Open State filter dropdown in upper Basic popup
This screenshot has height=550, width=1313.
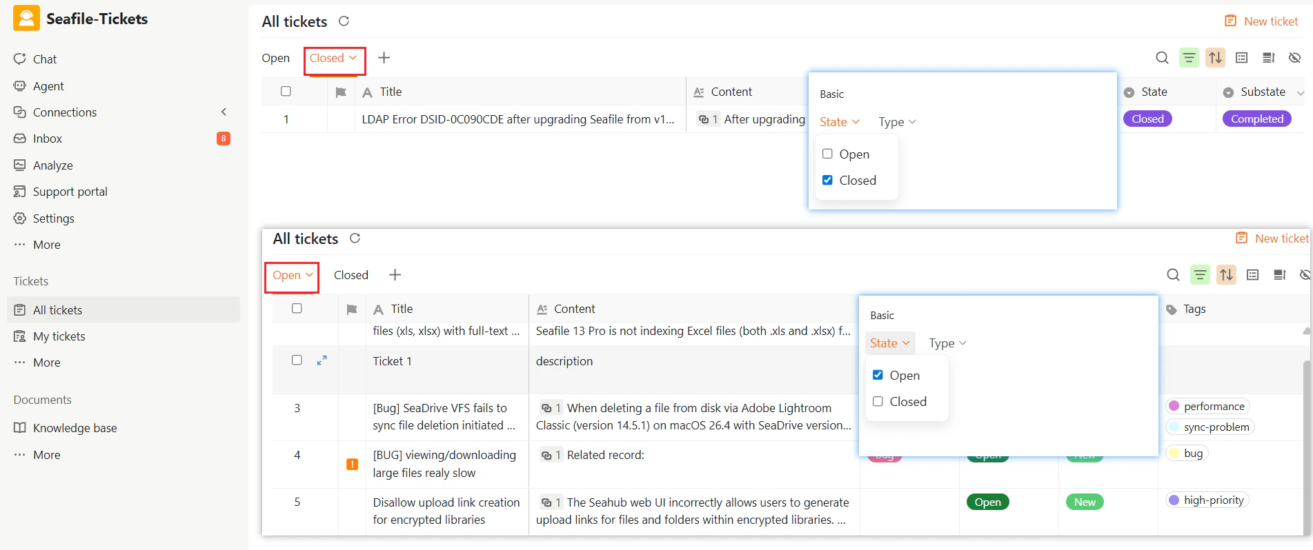coord(840,122)
